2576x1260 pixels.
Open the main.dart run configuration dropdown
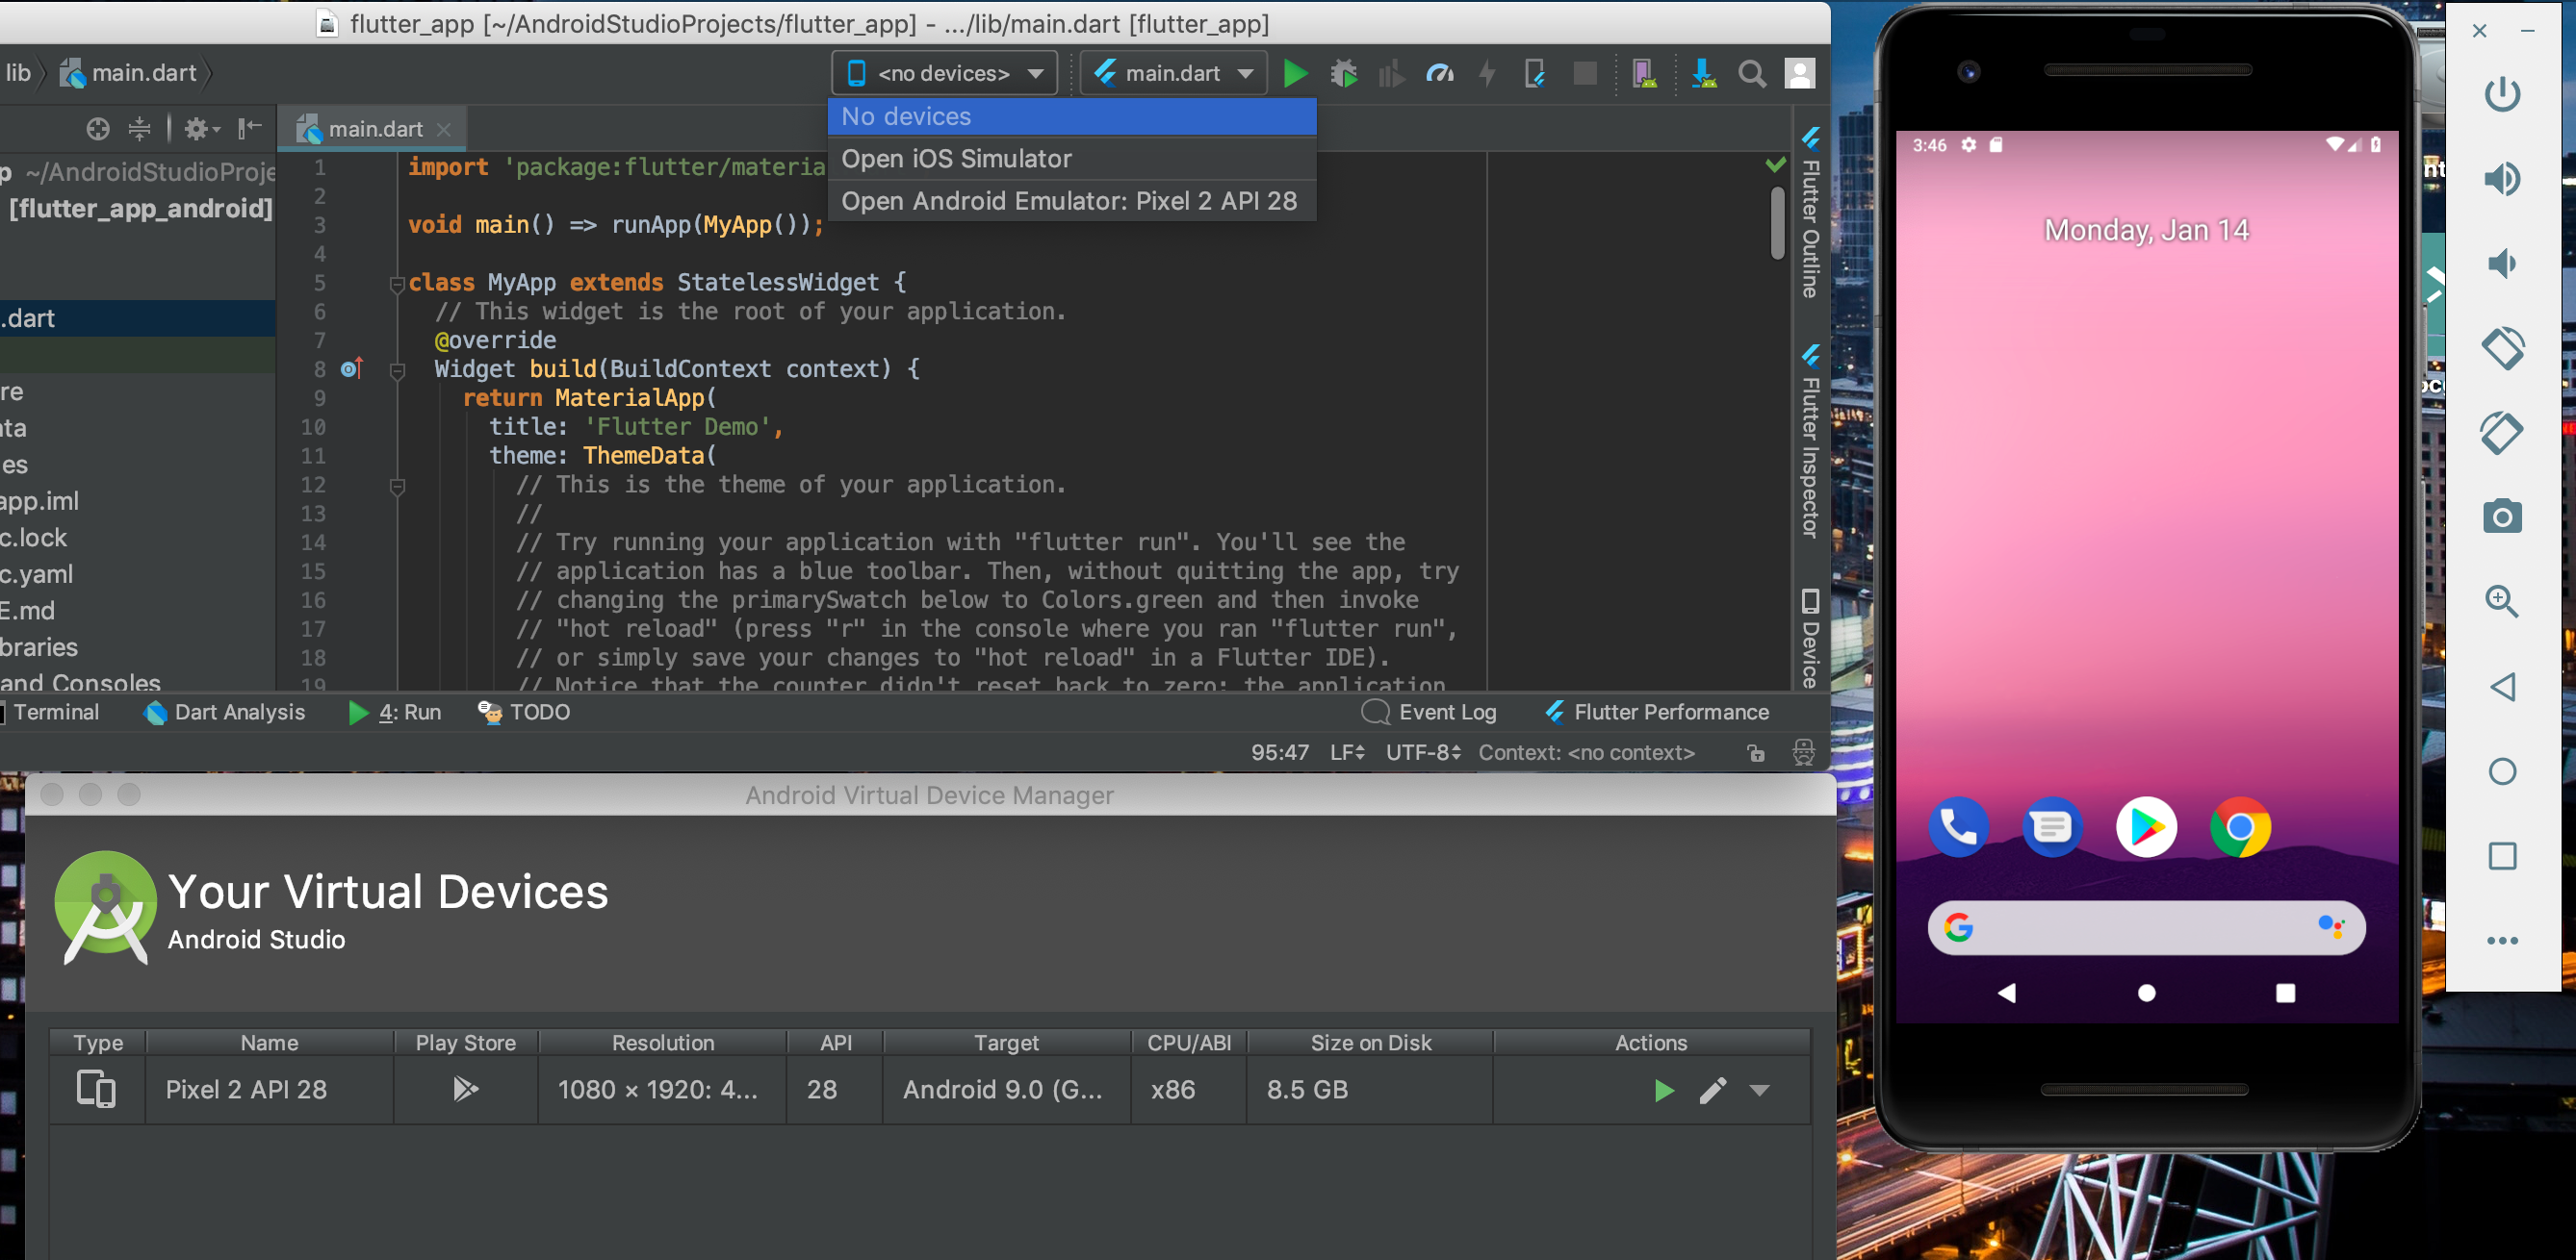coord(1173,74)
